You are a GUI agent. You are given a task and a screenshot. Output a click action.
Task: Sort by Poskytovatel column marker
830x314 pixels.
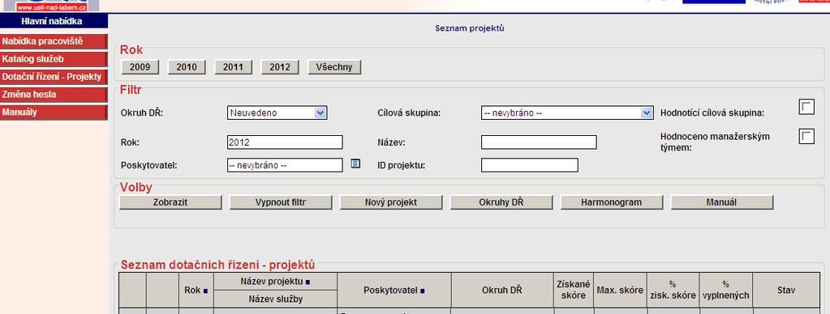423,291
